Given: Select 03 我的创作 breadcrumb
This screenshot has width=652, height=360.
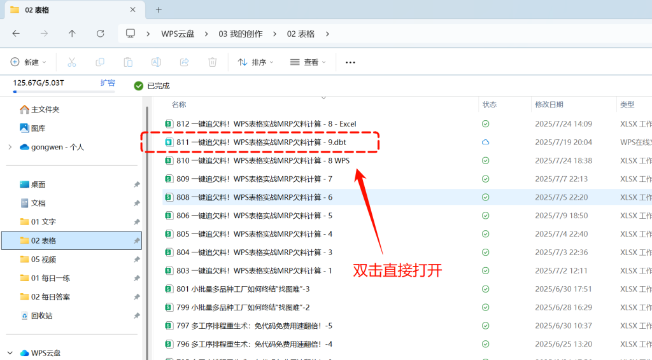Looking at the screenshot, I should click(x=240, y=34).
